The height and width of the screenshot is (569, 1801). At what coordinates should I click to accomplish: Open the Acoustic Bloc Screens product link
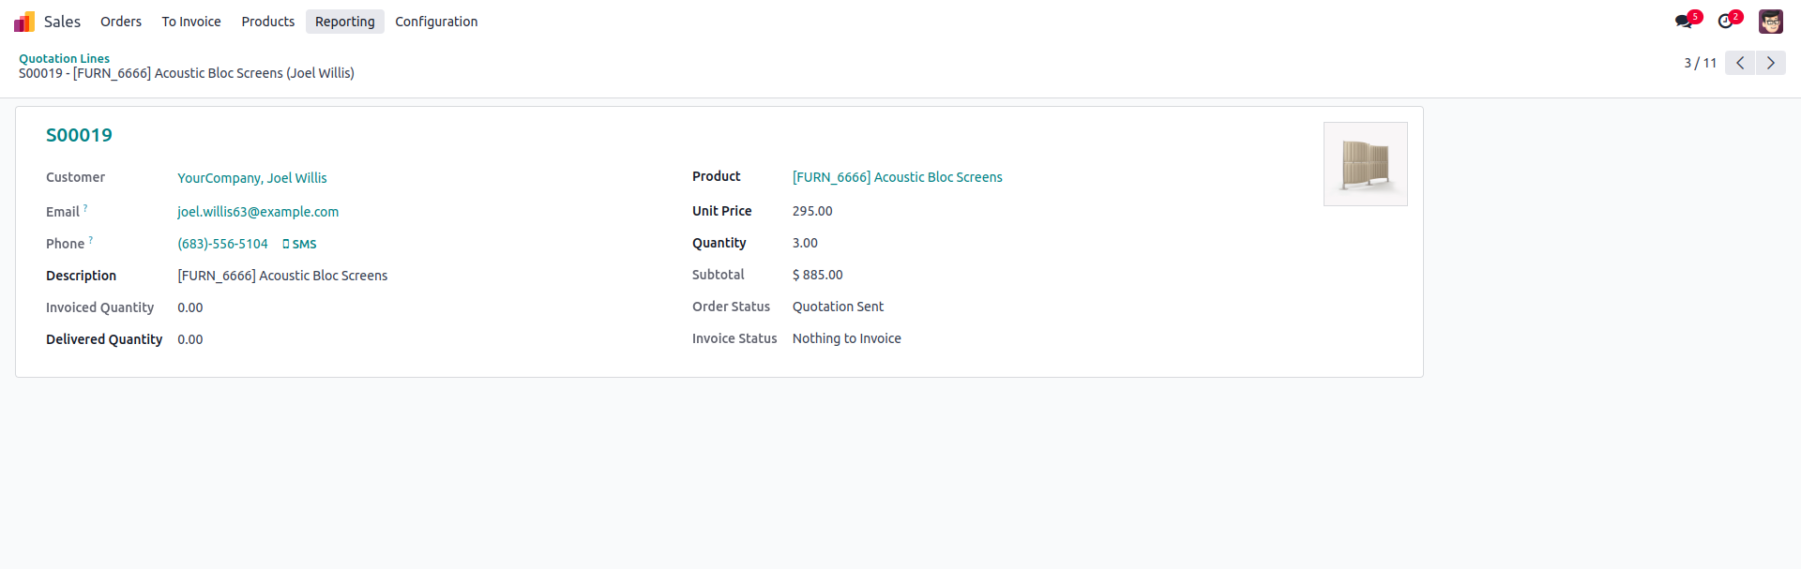point(897,177)
